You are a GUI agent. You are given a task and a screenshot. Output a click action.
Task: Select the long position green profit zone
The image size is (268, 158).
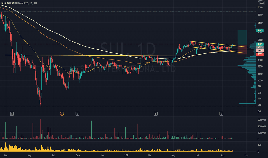tap(242, 38)
